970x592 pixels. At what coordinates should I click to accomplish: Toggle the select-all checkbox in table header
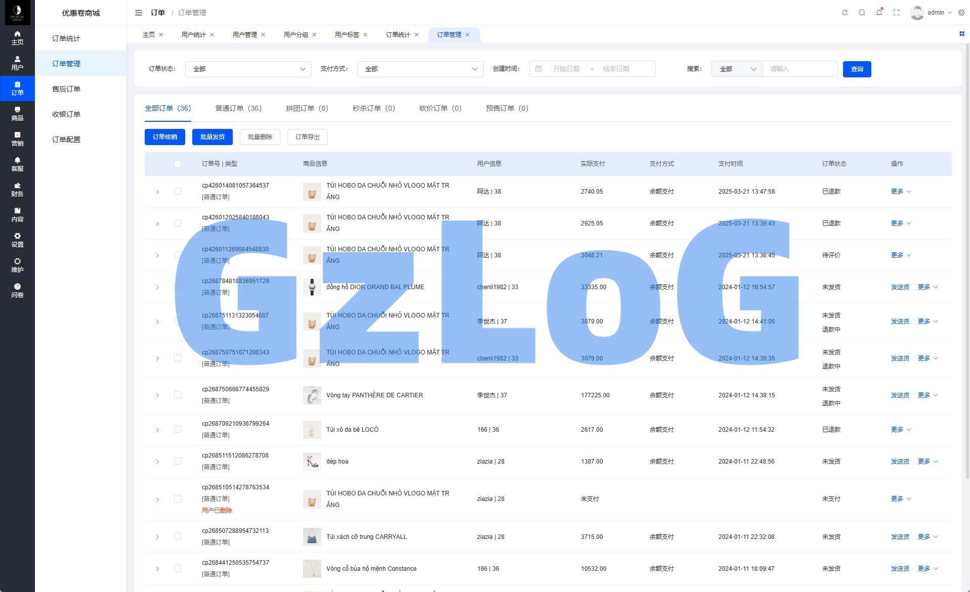coord(178,164)
